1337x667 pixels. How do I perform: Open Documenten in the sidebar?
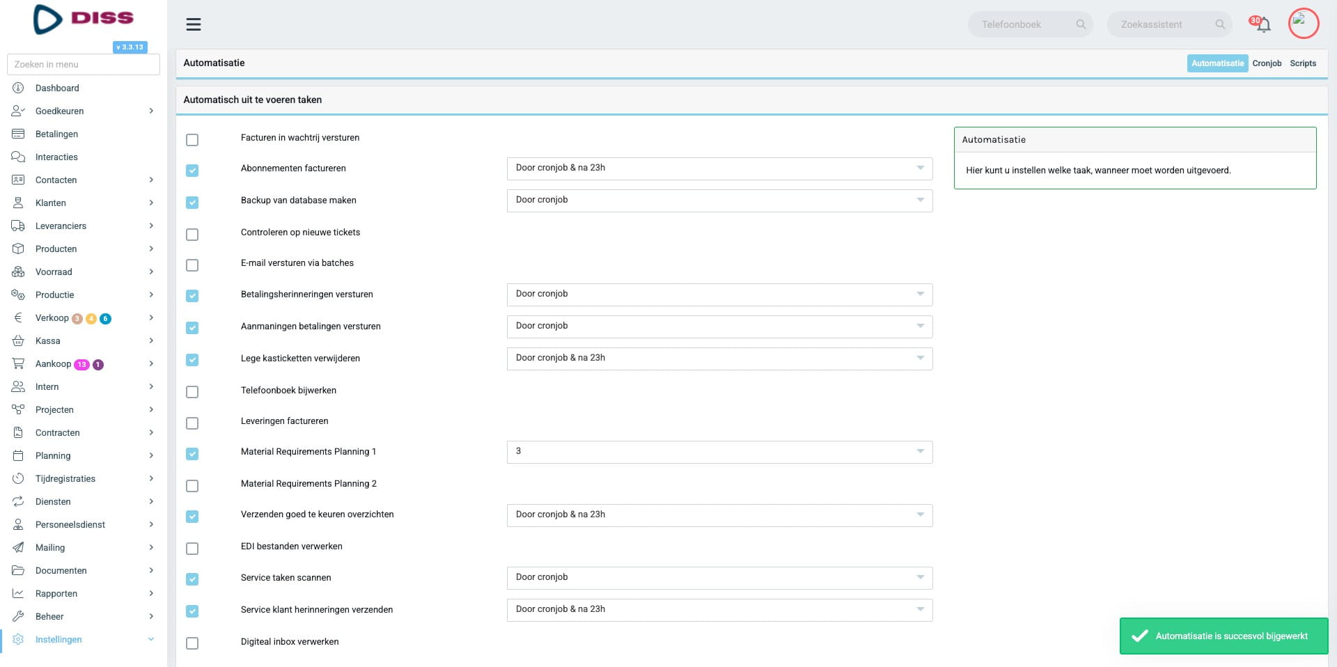click(x=83, y=570)
